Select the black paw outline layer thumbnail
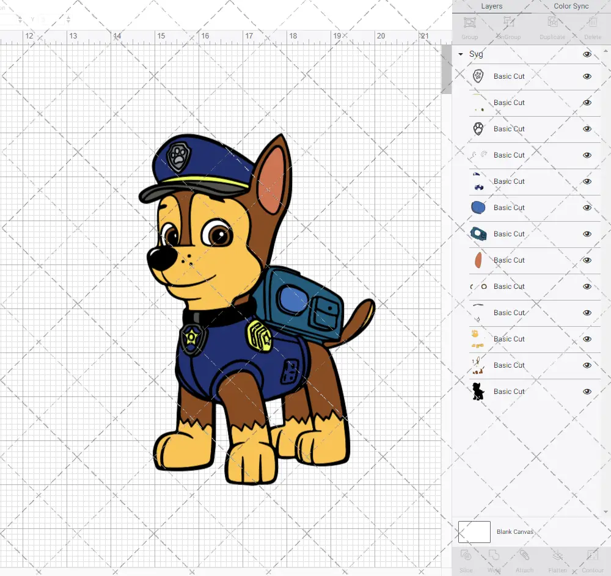 tap(478, 128)
